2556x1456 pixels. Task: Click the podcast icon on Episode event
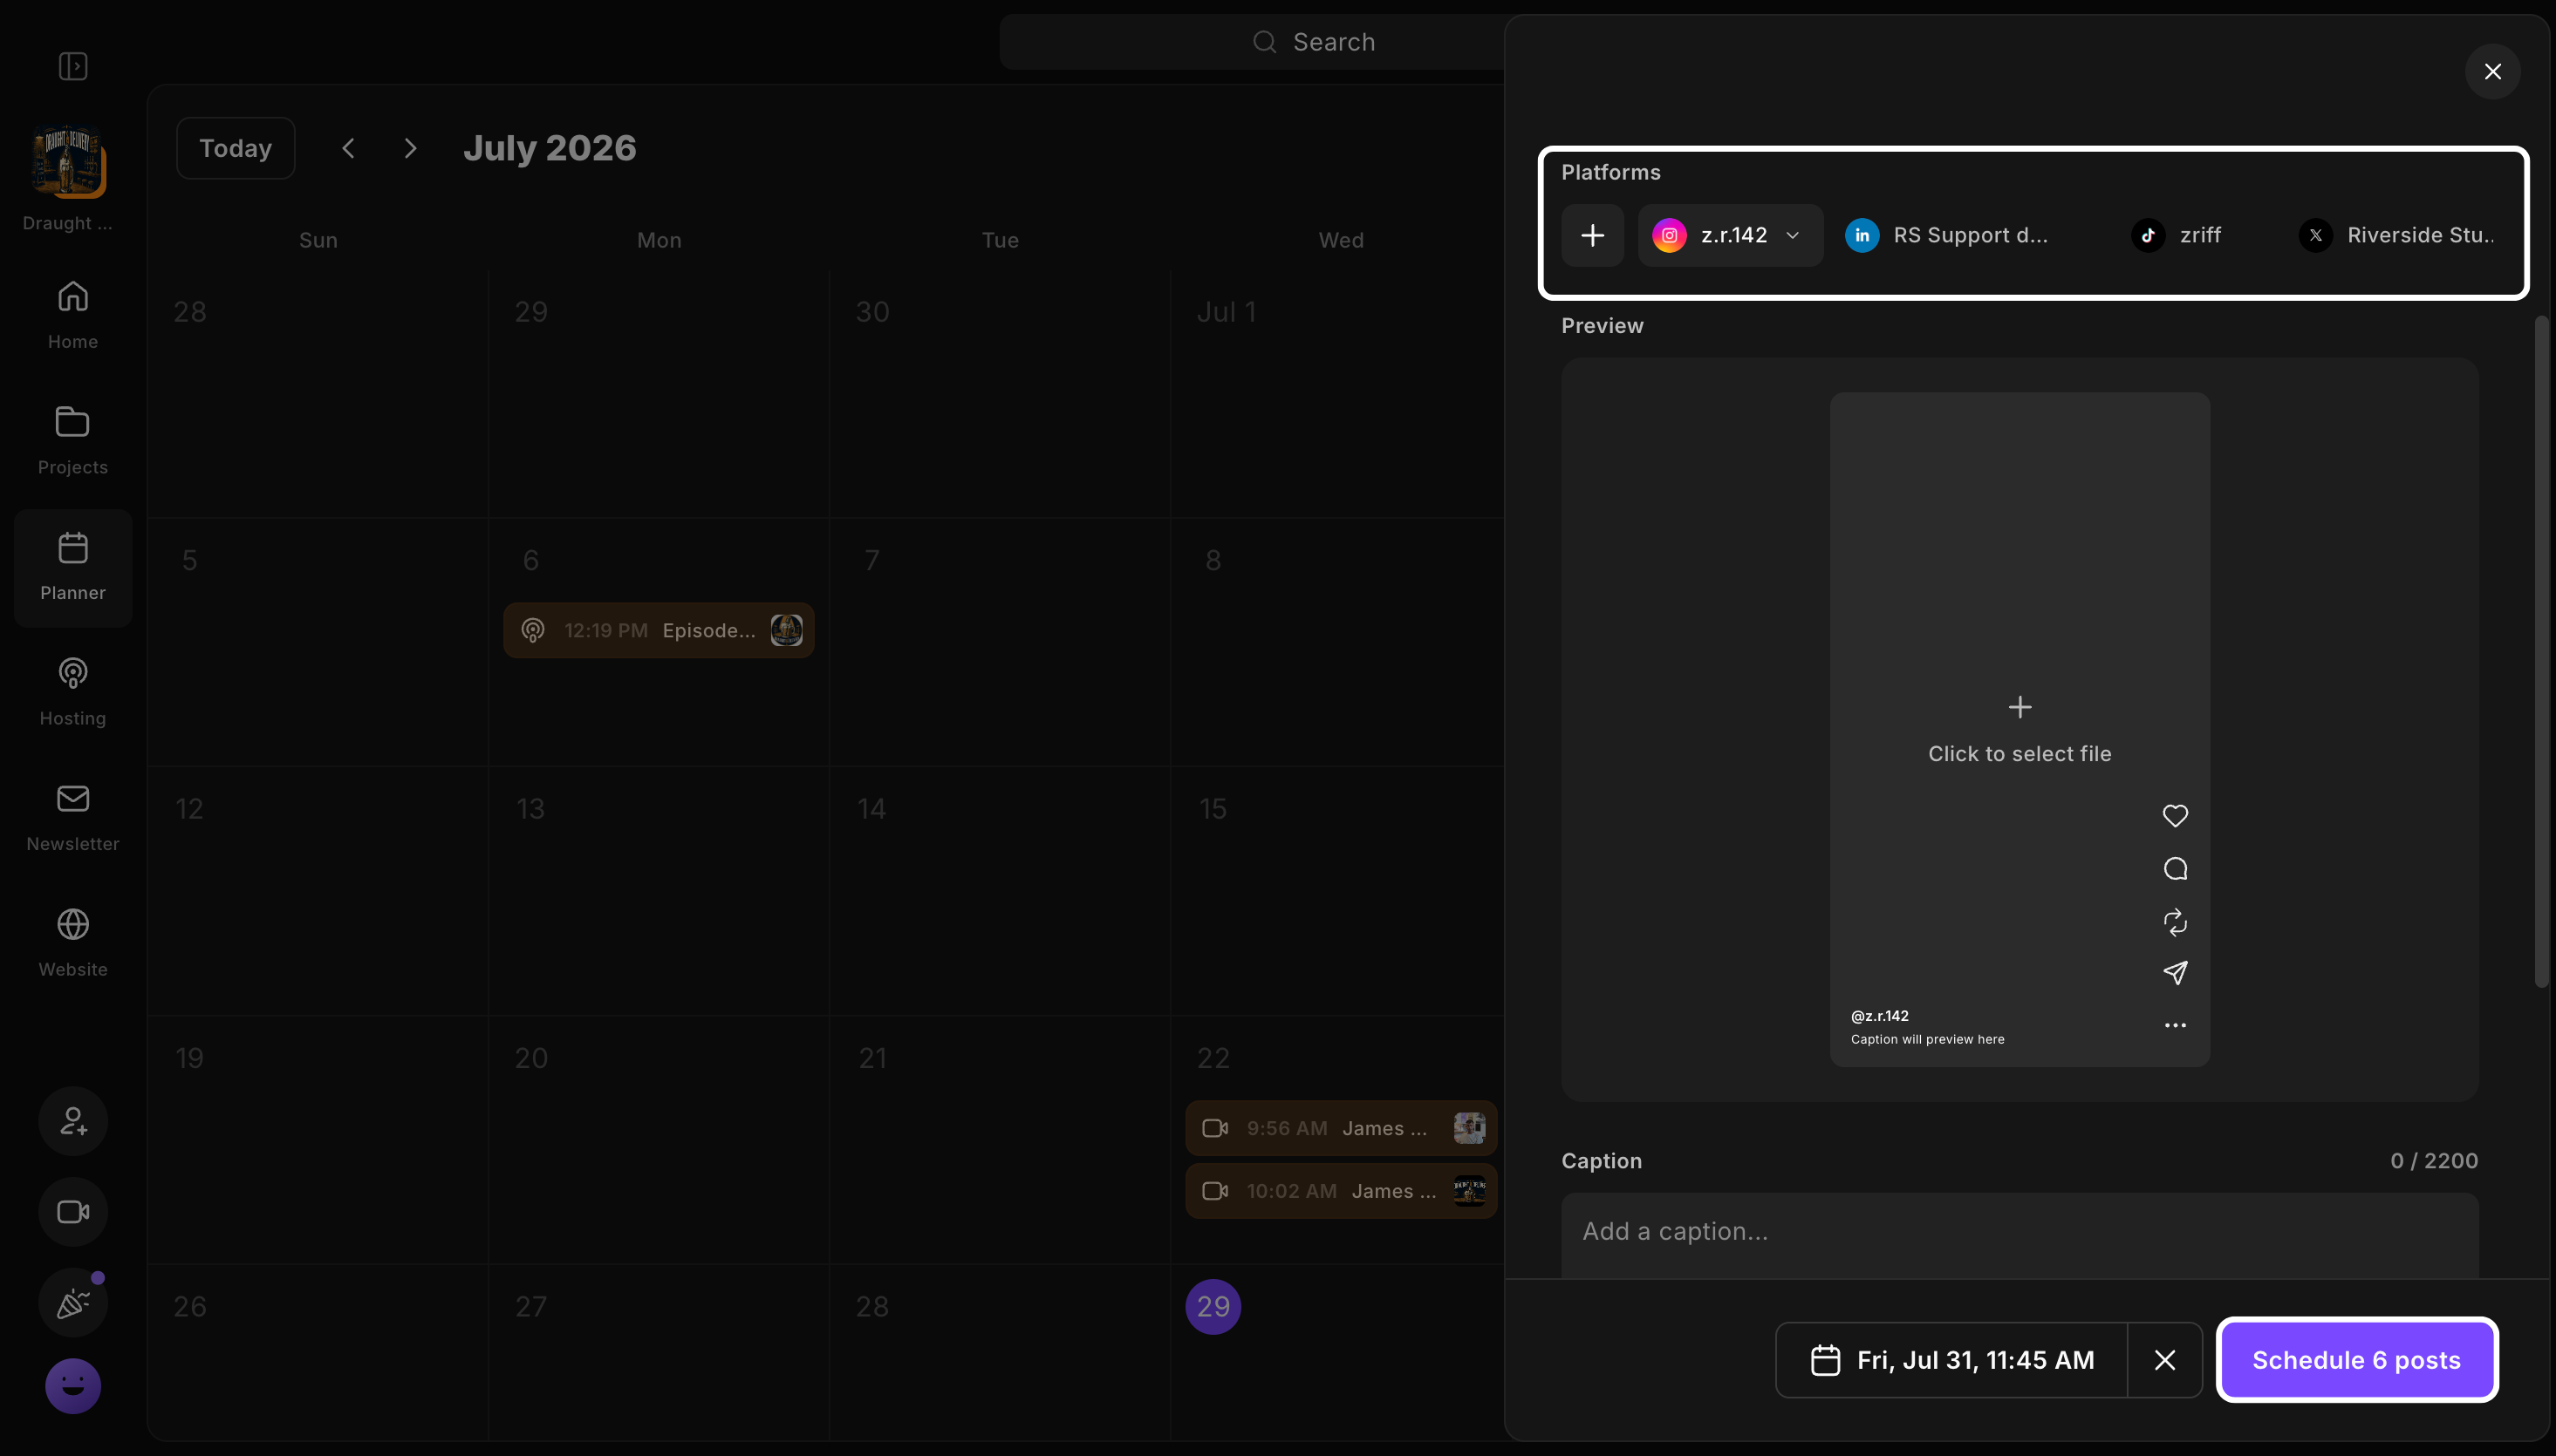pyautogui.click(x=533, y=630)
